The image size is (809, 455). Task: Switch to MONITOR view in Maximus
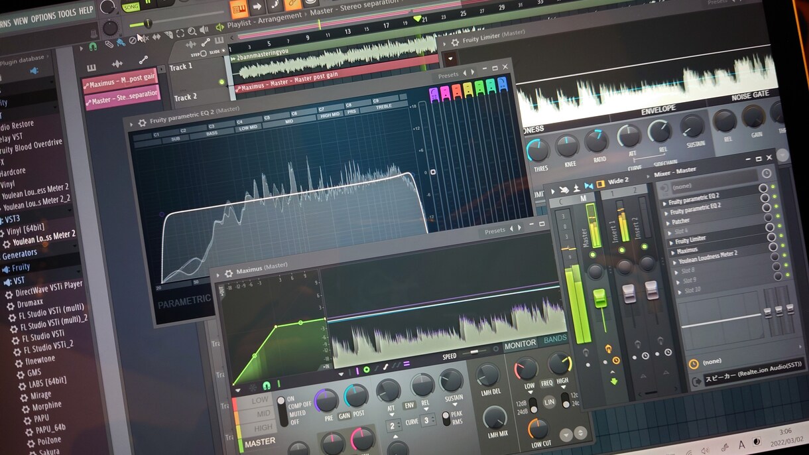(x=520, y=344)
